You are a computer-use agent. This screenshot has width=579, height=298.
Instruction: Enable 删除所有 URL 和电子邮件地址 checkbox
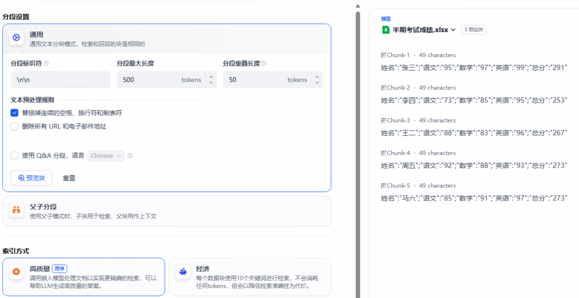tap(15, 126)
